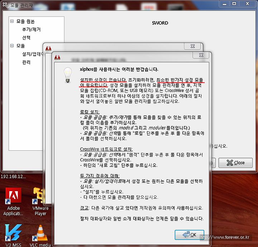Select 관리 in module tree
Image resolution: width=258 pixels, height=247 pixels.
point(26,62)
